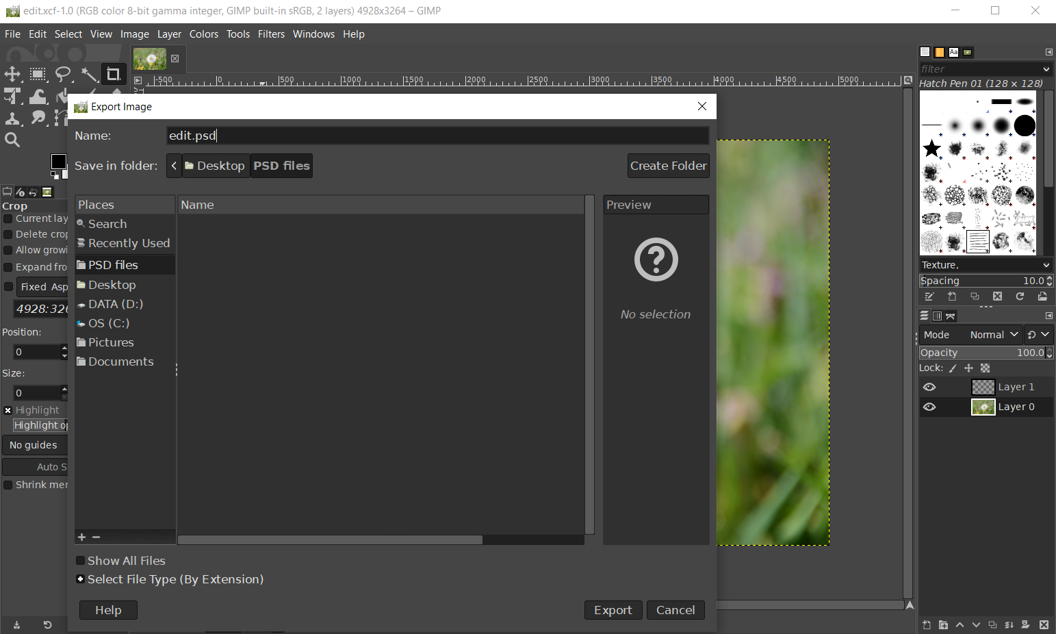Adjust the layer Opacity slider
1056x634 pixels.
(x=981, y=353)
